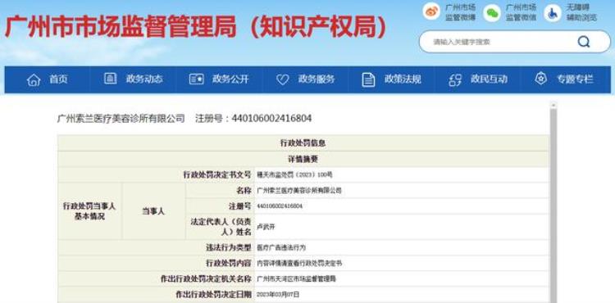
Task: Click the scrollbar up arrow
Action: pyautogui.click(x=553, y=106)
